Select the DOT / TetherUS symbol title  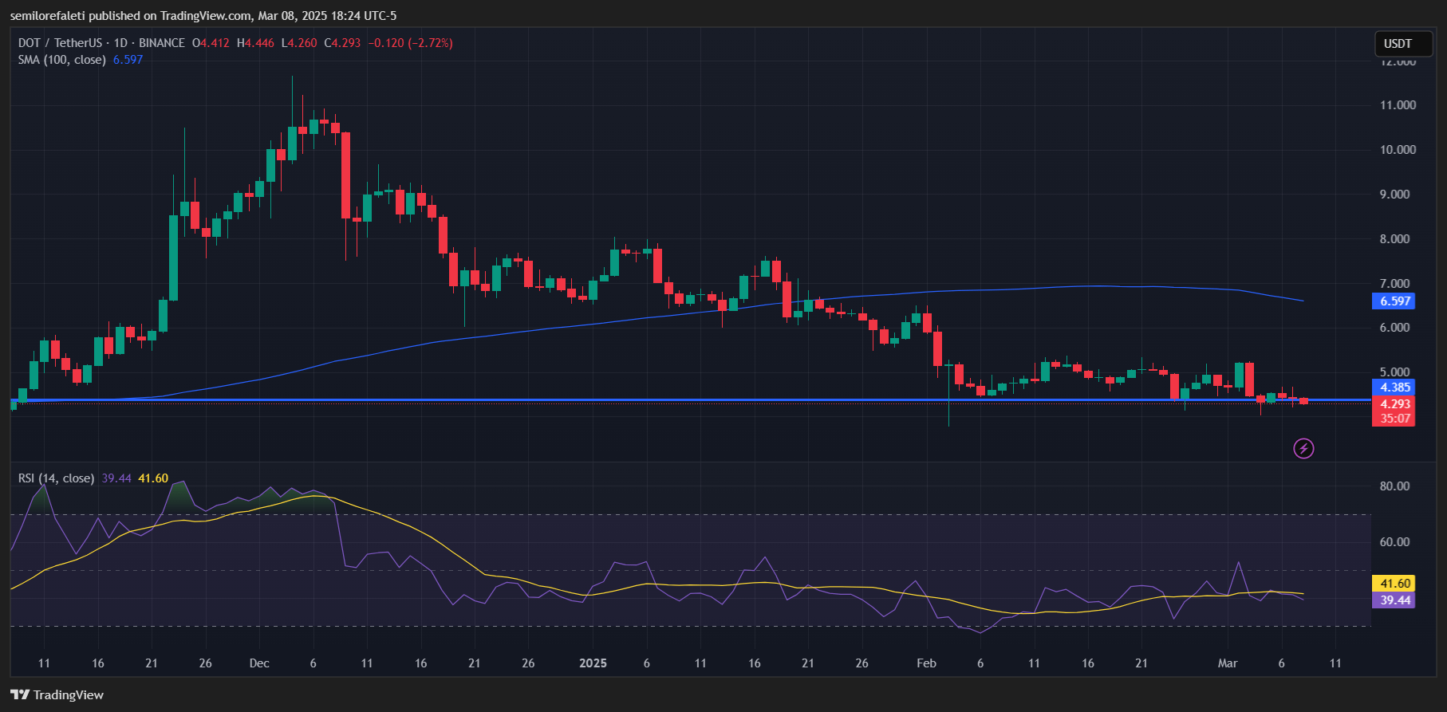tap(61, 43)
